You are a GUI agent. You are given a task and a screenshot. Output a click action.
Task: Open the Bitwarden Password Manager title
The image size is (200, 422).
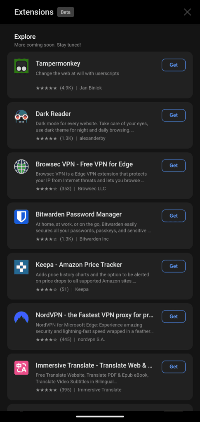coord(79,214)
